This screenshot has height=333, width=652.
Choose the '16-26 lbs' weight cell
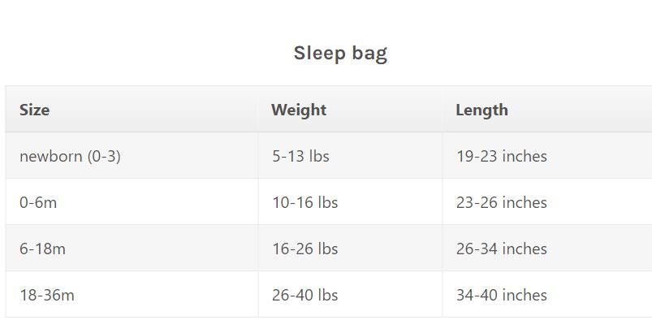(304, 249)
